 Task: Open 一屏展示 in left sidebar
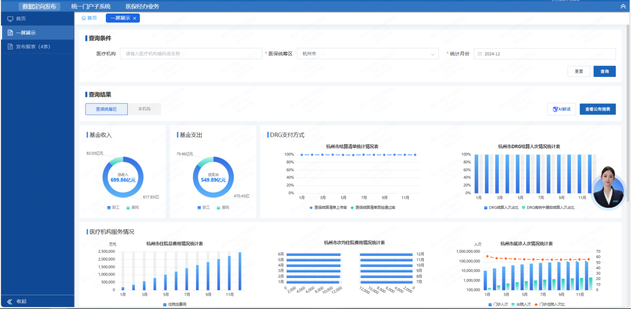click(37, 33)
